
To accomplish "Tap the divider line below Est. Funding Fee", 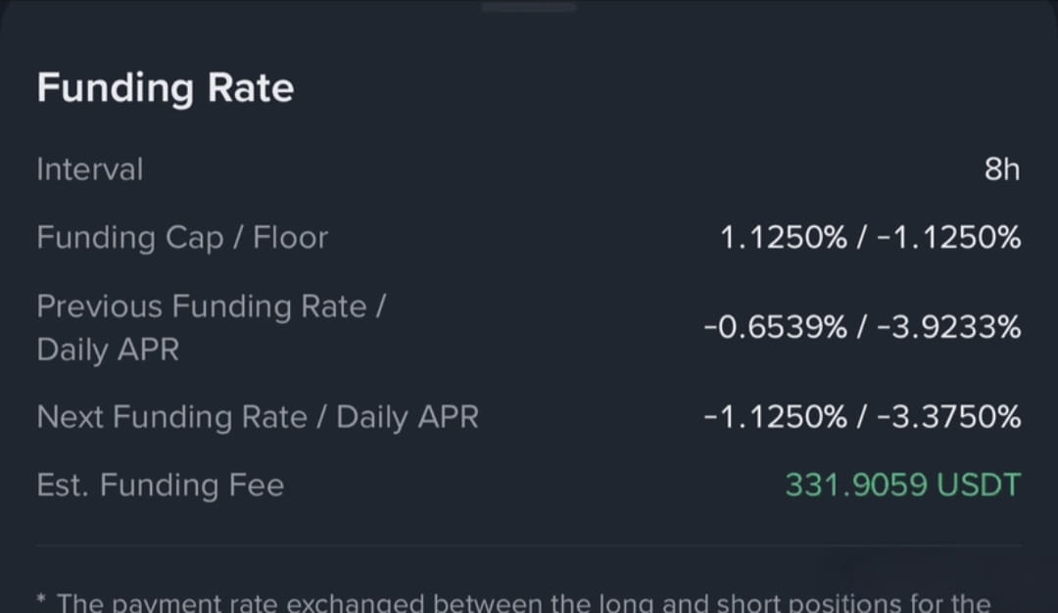I will 529,544.
